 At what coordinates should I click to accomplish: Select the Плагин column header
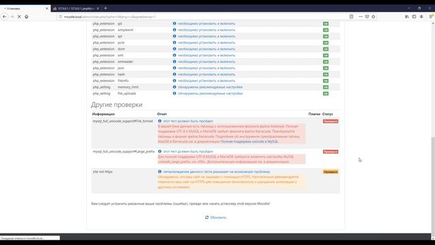point(314,114)
